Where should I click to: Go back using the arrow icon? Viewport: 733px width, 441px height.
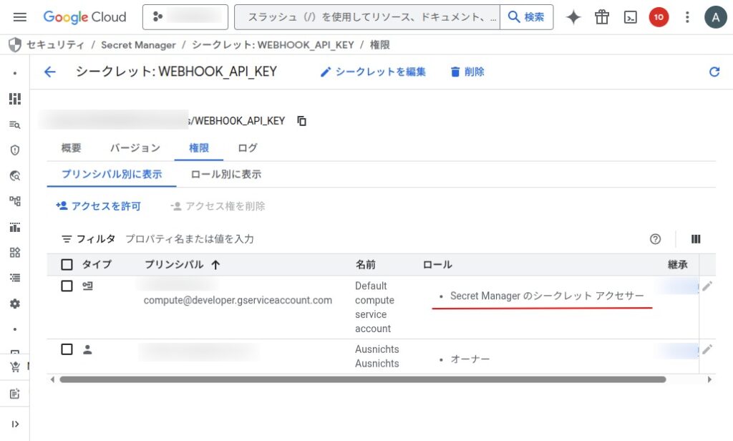click(49, 72)
